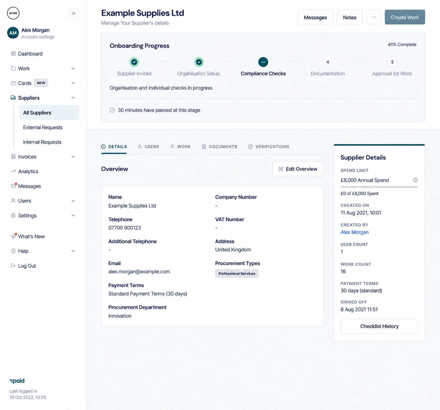Click the clock icon beside stage time

click(112, 110)
